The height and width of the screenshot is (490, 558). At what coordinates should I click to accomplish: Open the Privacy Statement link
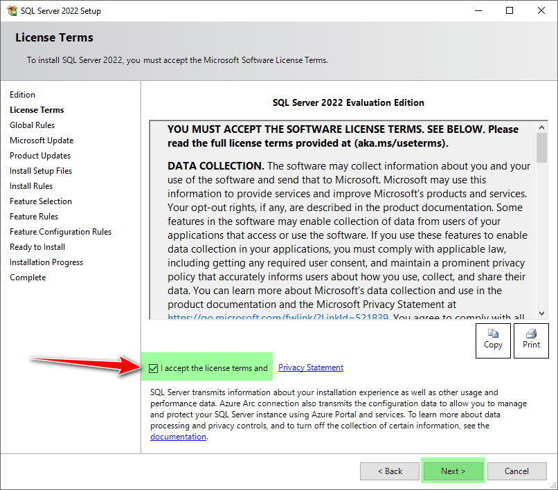click(x=310, y=367)
